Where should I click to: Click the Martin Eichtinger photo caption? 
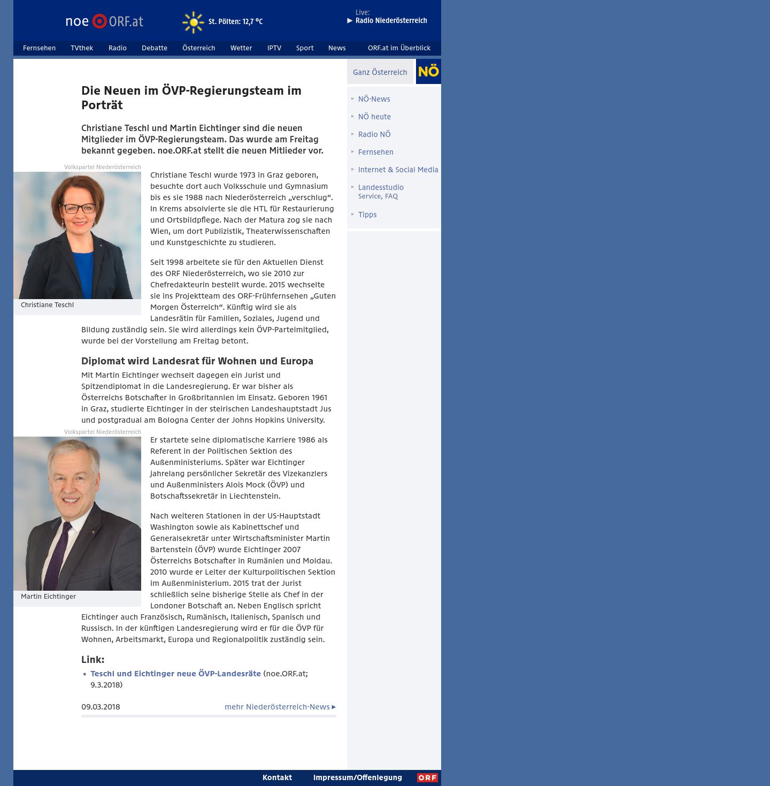click(48, 597)
